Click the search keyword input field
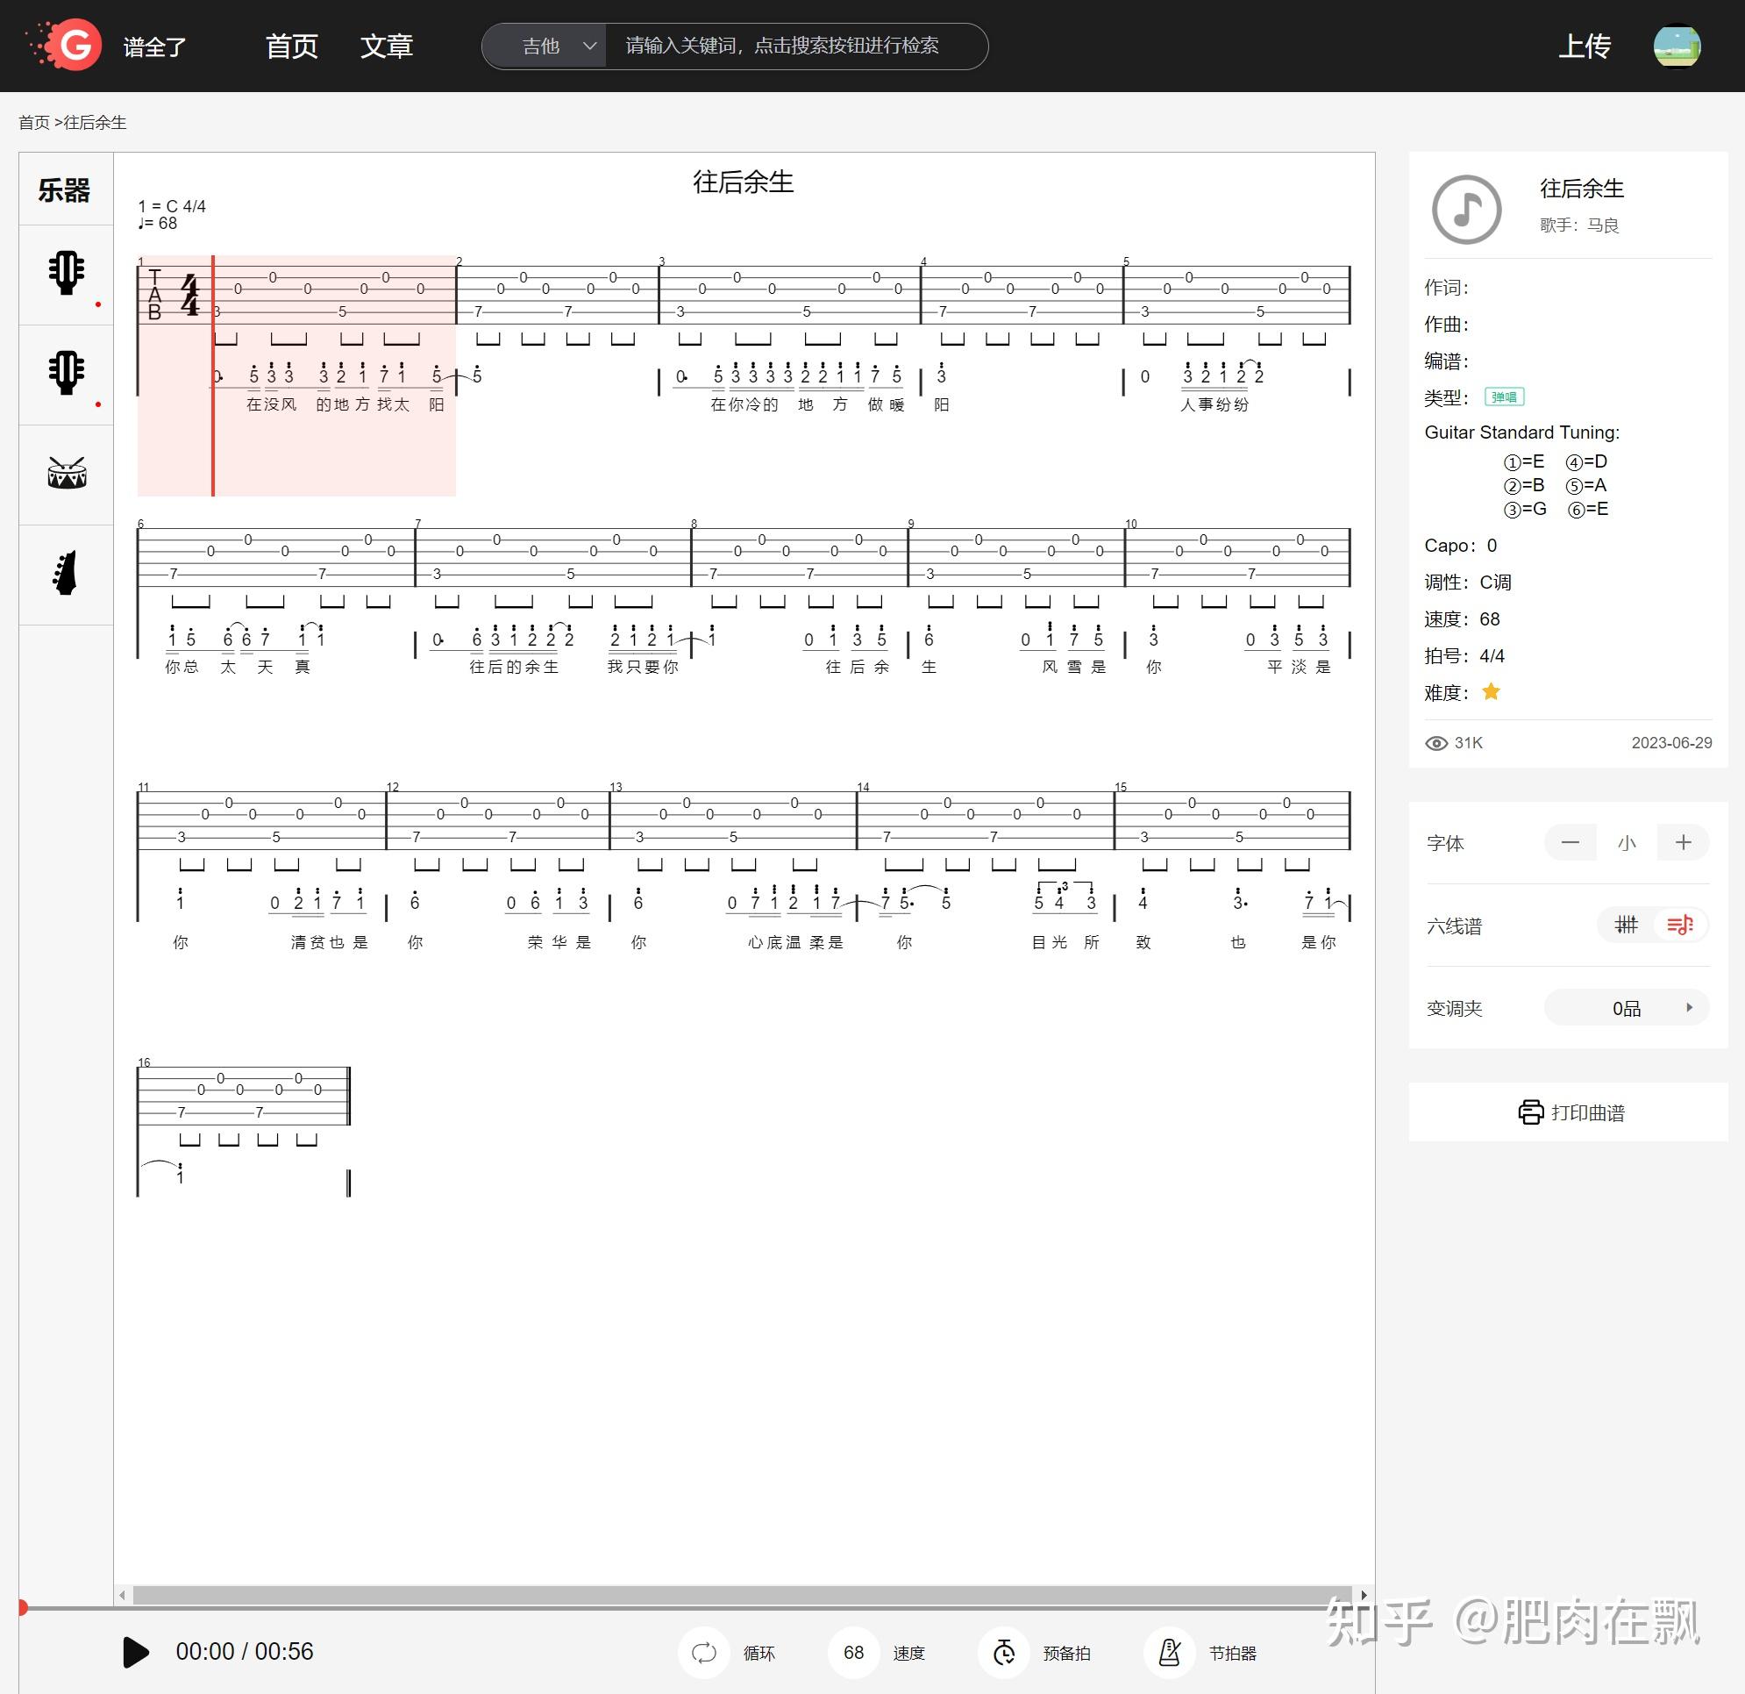Screen dimensions: 1745x1694 click(795, 46)
